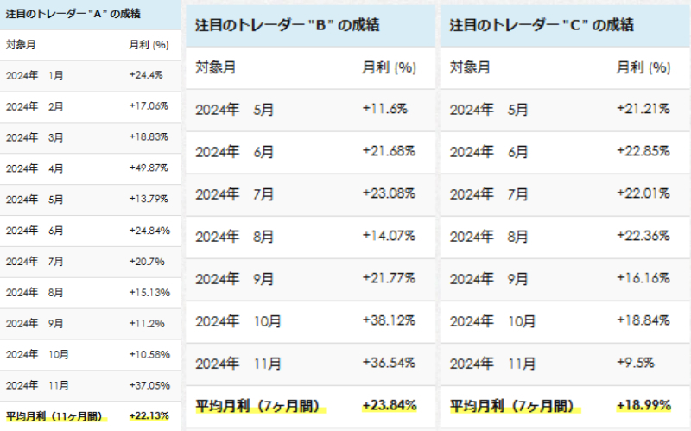Select the 対象月 header in Trader A table

[x=21, y=45]
